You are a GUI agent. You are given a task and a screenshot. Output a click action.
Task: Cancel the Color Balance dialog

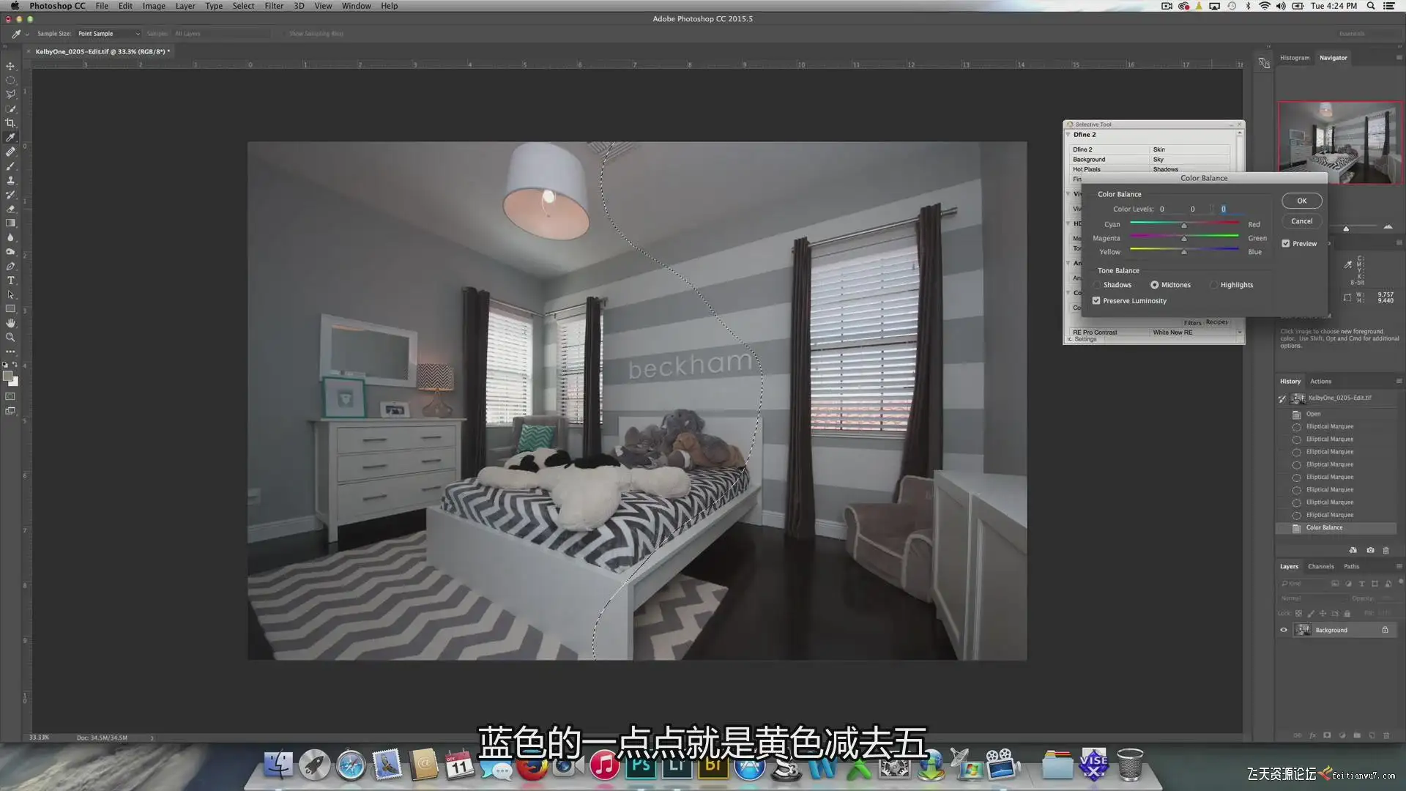coord(1301,221)
